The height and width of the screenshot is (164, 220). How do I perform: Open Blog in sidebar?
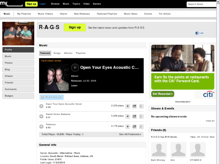coord(18,70)
